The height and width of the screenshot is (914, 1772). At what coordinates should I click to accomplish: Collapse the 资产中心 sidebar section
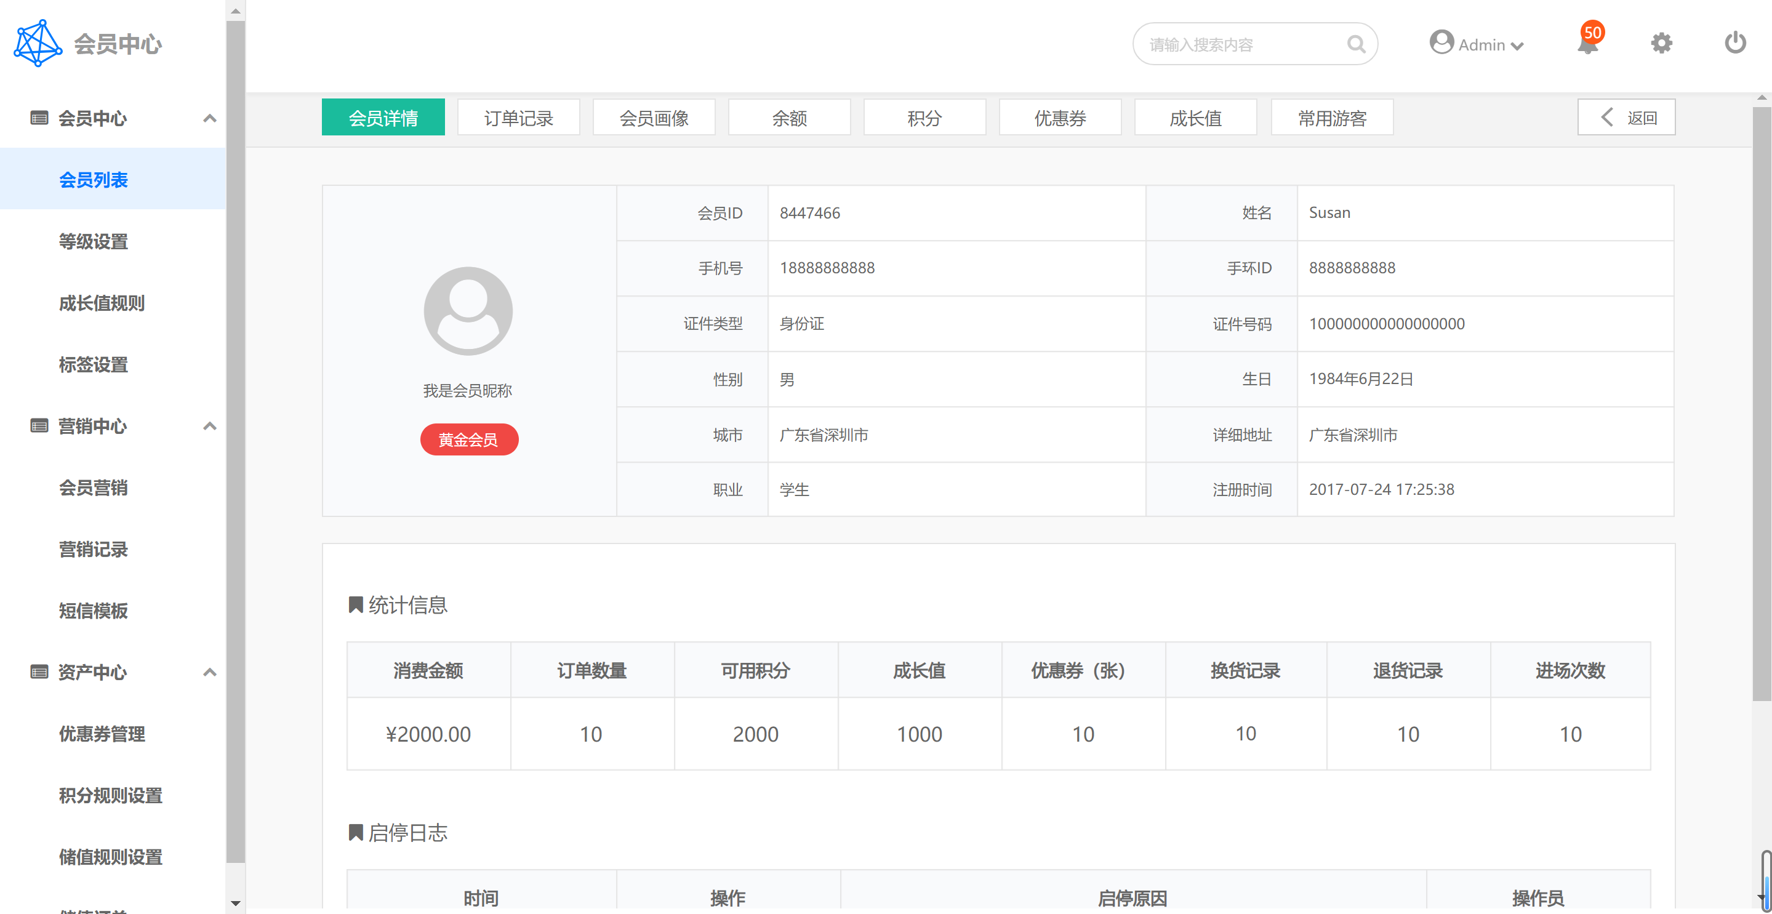[210, 672]
